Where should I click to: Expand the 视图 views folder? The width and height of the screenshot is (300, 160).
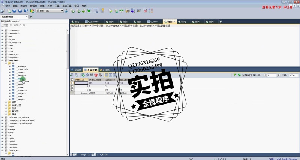6,102
